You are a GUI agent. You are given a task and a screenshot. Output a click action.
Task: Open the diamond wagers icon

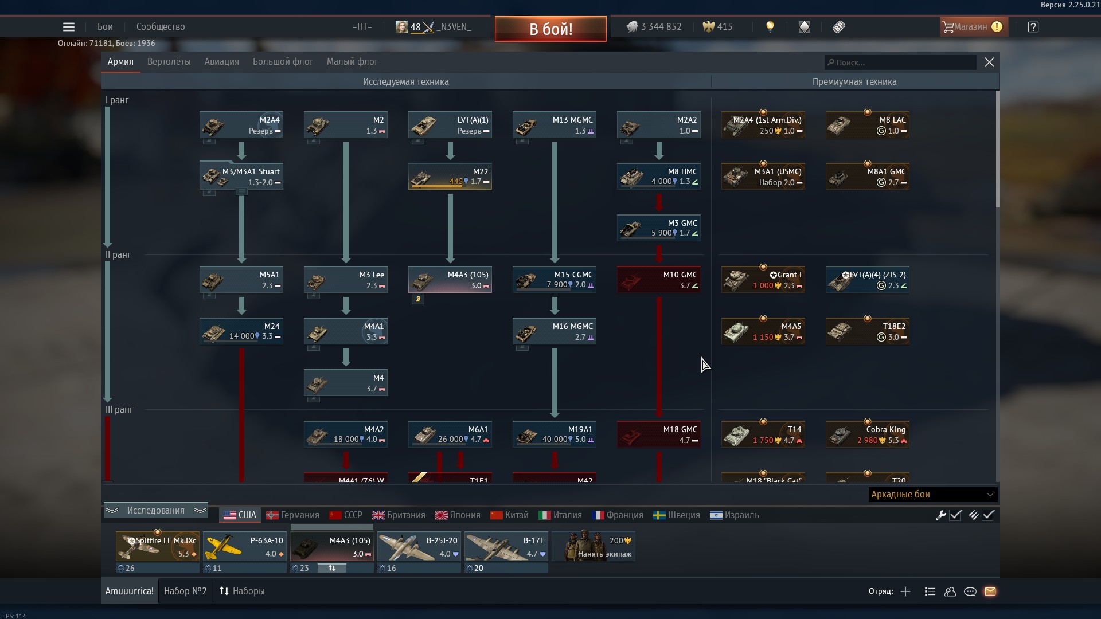point(805,27)
